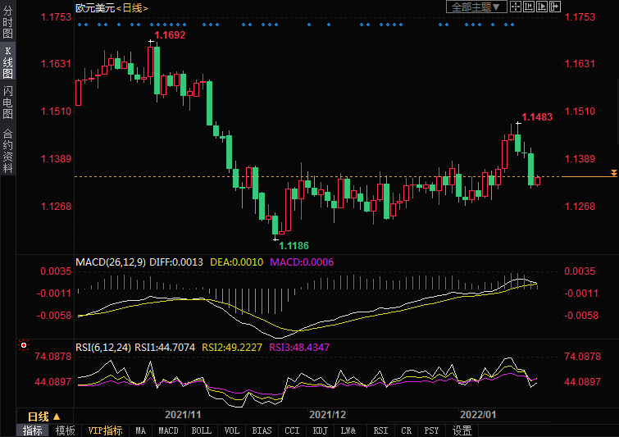
Task: Open the 全部主题 dropdown
Action: 475,7
